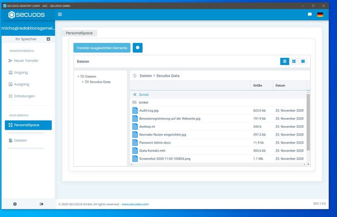Click the Normaler Nutzer file icon
337x217 pixels.
(135, 135)
